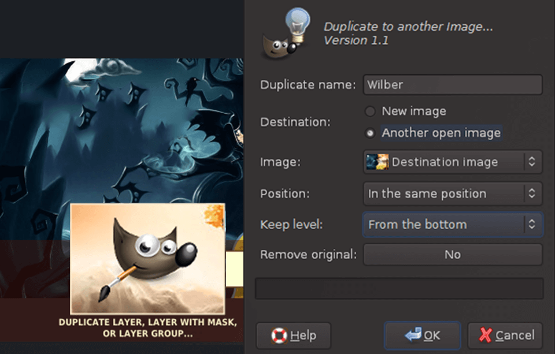
Task: Click the Remove original No button
Action: coord(453,254)
